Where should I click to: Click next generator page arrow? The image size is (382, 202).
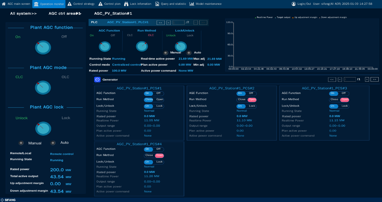click(x=367, y=80)
